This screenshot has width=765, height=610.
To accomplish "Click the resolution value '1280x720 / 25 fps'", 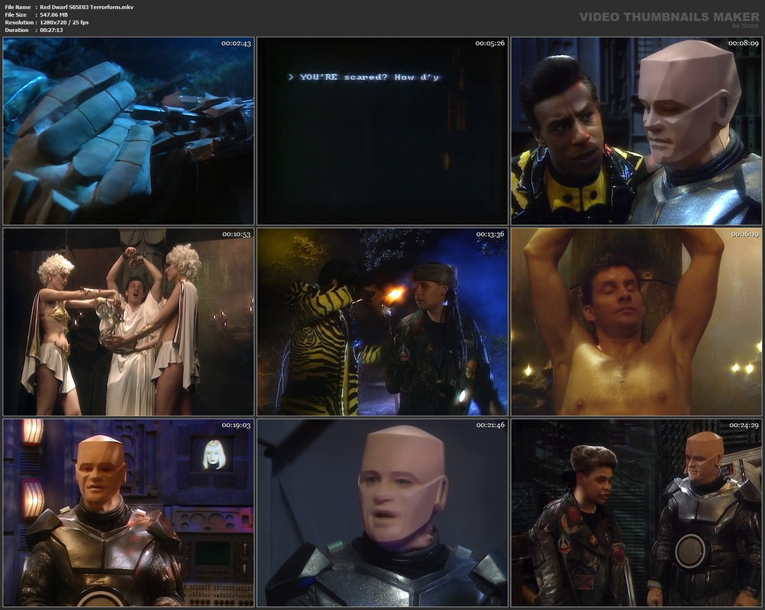I will (x=64, y=22).
